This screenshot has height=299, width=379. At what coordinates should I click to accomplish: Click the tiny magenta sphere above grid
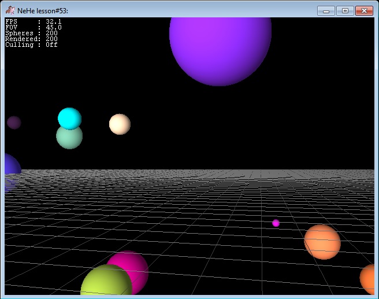[x=276, y=223]
